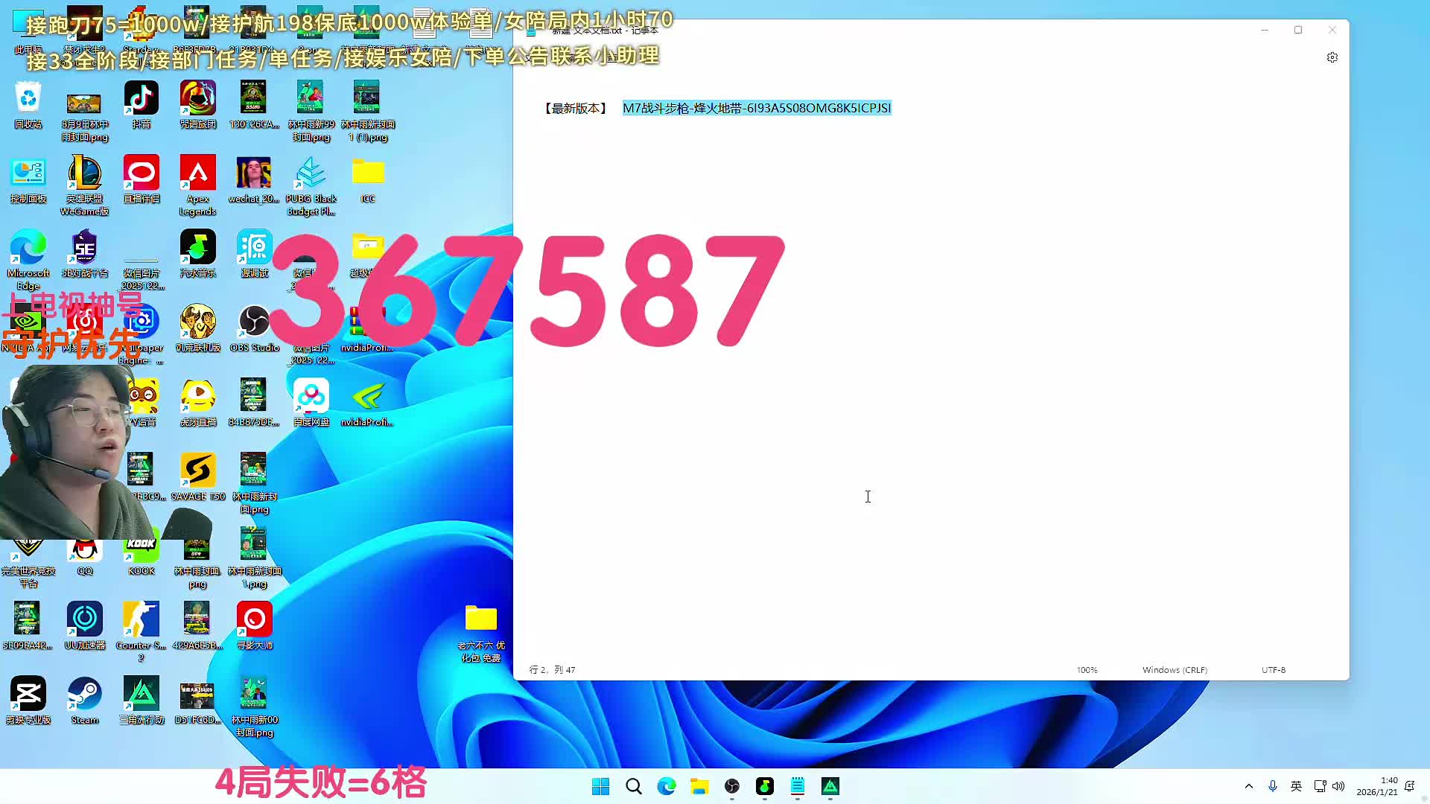Open the UU加速器 desktop icon
Image resolution: width=1430 pixels, height=804 pixels.
point(85,620)
